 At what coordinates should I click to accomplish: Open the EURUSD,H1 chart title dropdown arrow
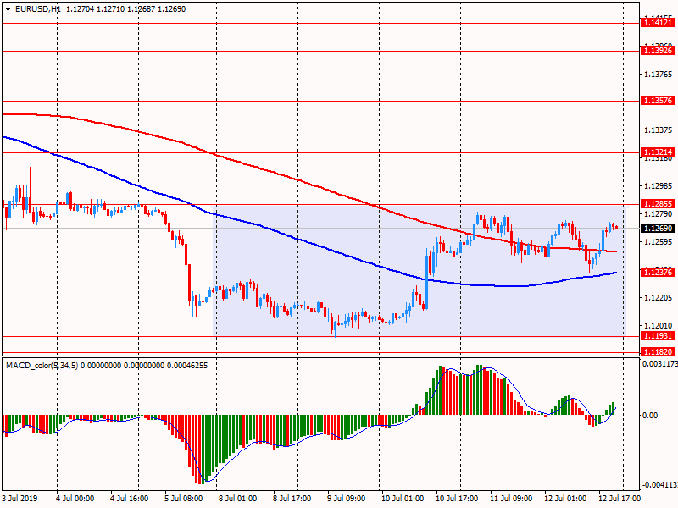[x=8, y=9]
